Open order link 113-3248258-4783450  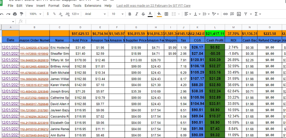[34, 48]
